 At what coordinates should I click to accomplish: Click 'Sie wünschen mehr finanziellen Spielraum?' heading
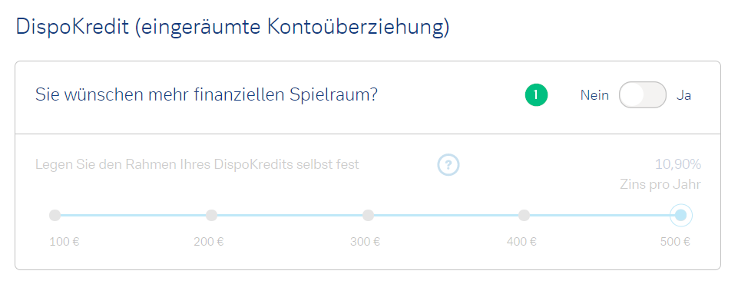(207, 95)
